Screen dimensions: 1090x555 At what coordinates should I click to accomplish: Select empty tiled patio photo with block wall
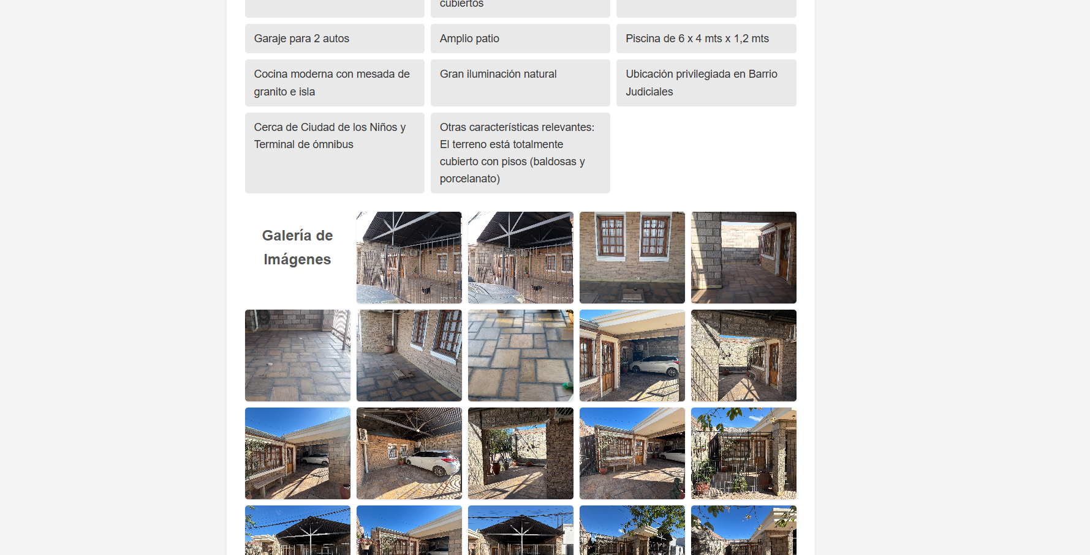tap(297, 355)
